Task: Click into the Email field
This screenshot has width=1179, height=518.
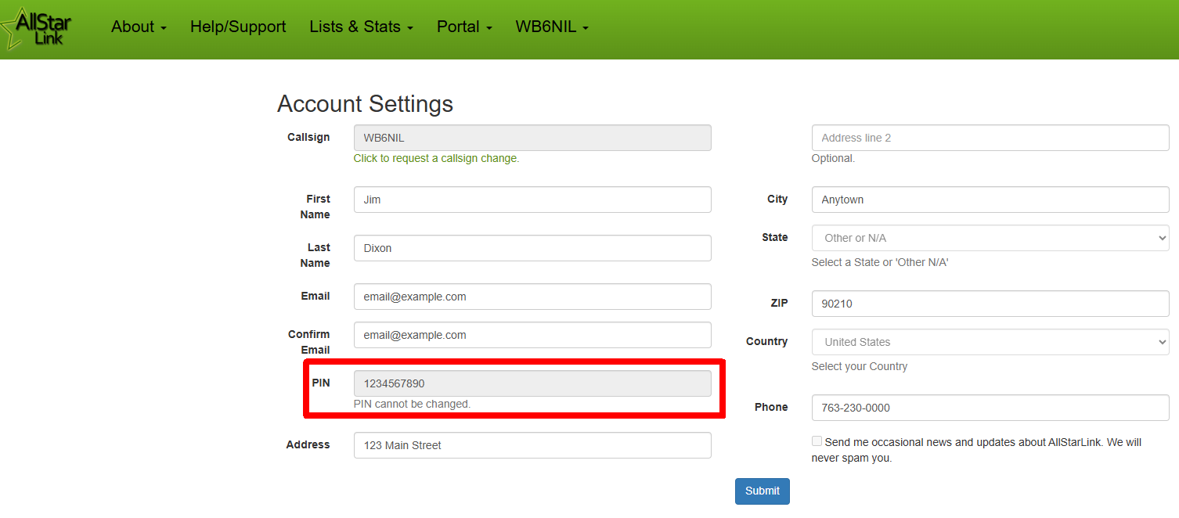Action: click(532, 297)
